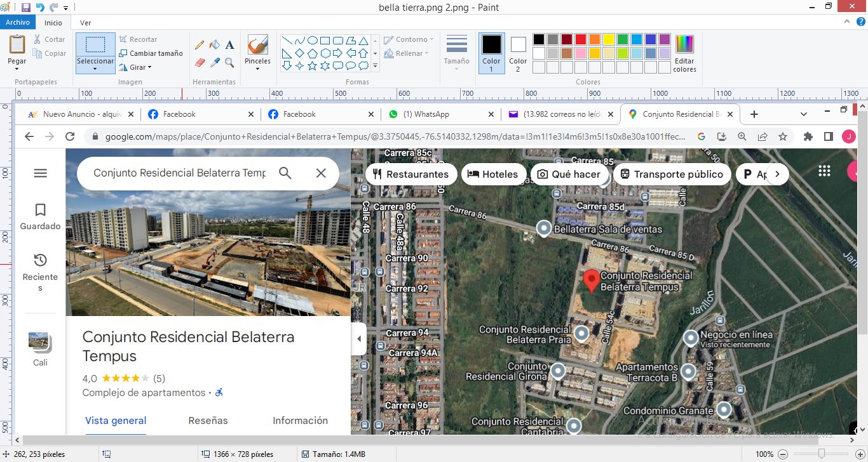
Task: Select the right arrow shape
Action: click(337, 53)
